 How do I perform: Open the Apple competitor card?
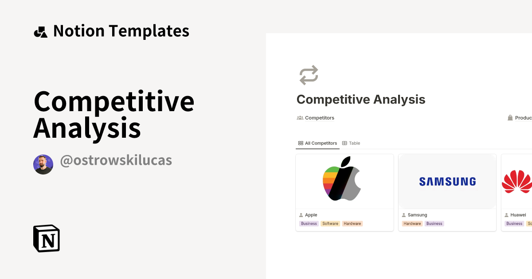344,181
